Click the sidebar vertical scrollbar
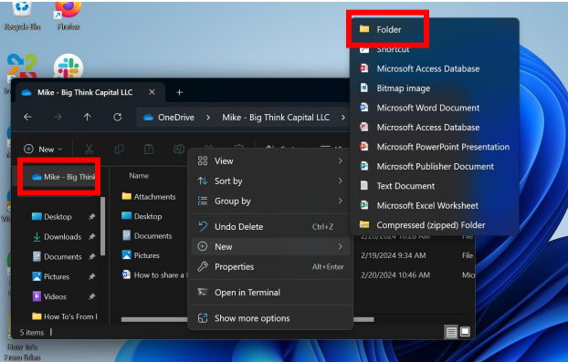 coord(102,226)
